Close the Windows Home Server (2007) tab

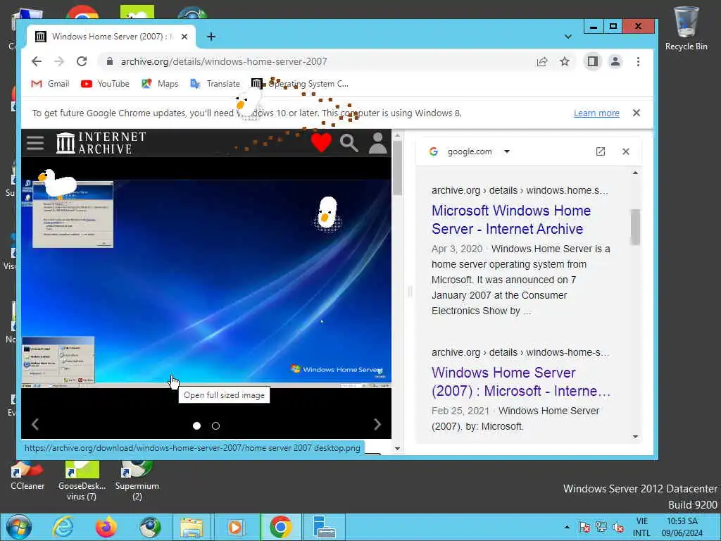[184, 37]
